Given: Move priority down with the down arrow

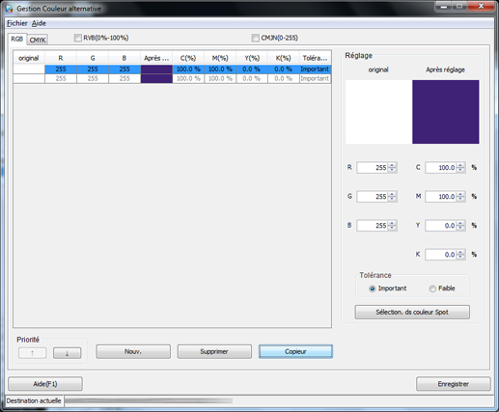Looking at the screenshot, I should (x=68, y=353).
